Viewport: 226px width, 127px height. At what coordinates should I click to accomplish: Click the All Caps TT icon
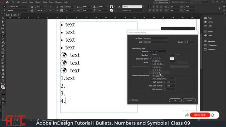point(49,7)
